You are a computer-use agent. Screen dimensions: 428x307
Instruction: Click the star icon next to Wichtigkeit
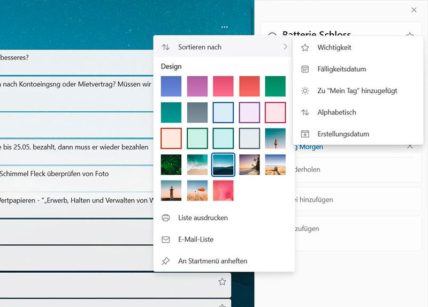305,48
